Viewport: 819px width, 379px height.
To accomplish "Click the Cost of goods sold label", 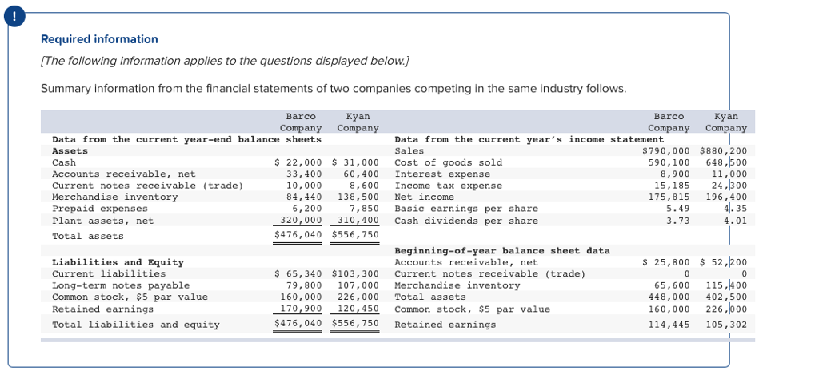I will (448, 162).
